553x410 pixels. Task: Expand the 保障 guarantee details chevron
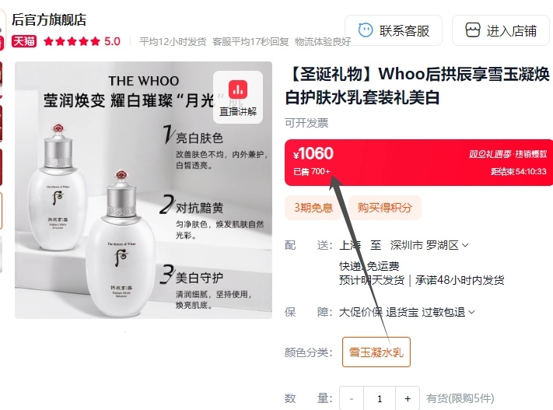click(471, 312)
